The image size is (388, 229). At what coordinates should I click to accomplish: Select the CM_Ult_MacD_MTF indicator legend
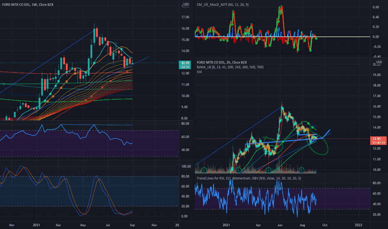[222, 5]
